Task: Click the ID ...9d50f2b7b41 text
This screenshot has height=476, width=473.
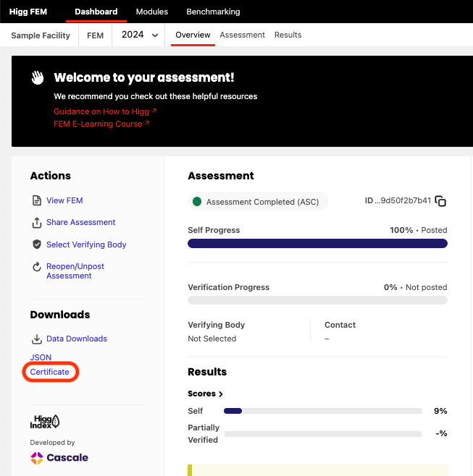Action: coord(398,200)
